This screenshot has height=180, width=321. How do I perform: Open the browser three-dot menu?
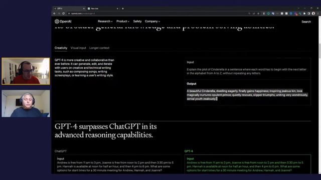[318, 13]
